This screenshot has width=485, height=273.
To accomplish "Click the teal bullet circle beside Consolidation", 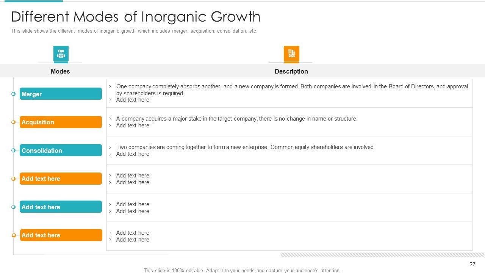I will coord(13,150).
